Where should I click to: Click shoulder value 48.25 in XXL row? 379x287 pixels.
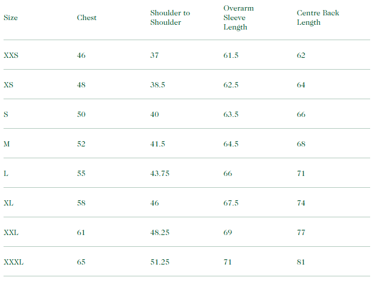pyautogui.click(x=159, y=233)
